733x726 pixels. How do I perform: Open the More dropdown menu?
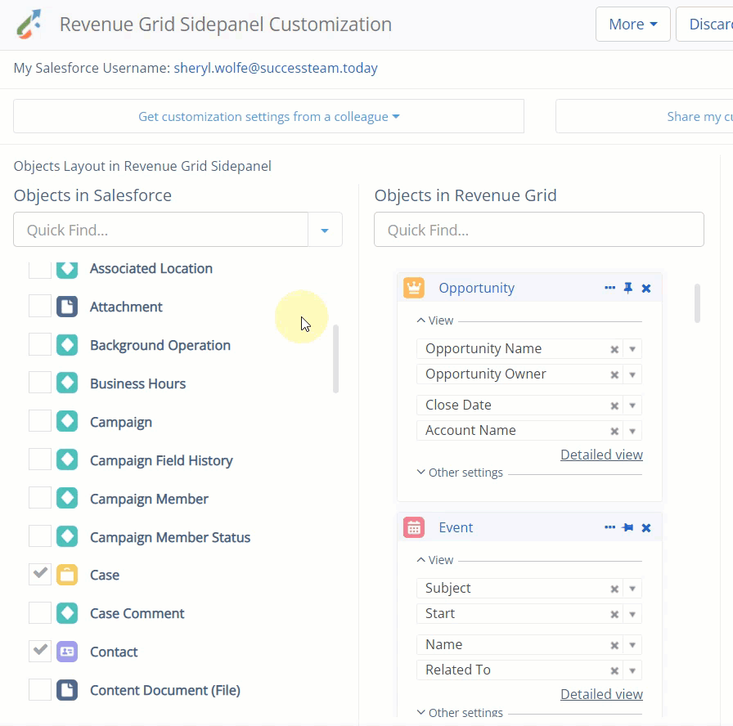point(633,25)
